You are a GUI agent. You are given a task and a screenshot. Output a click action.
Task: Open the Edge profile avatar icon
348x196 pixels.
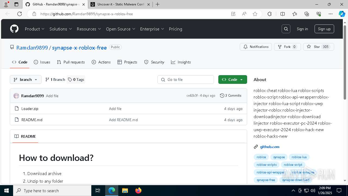click(x=6, y=4)
